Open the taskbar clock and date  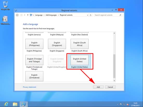(135, 104)
